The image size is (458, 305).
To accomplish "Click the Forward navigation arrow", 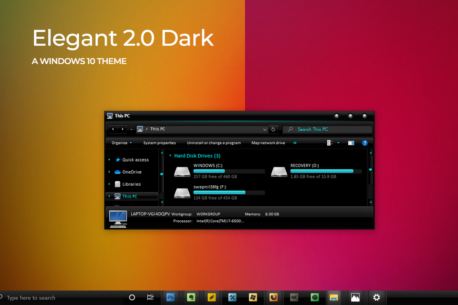I will click(123, 129).
